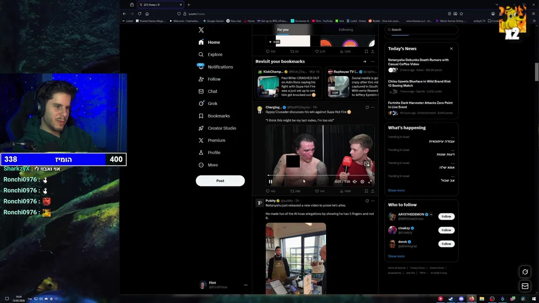
Task: Open video settings gear on player
Action: [x=362, y=182]
